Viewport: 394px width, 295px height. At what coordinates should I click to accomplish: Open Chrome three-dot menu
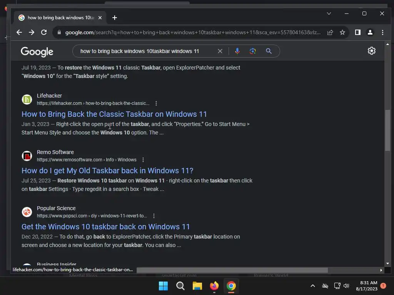382,32
